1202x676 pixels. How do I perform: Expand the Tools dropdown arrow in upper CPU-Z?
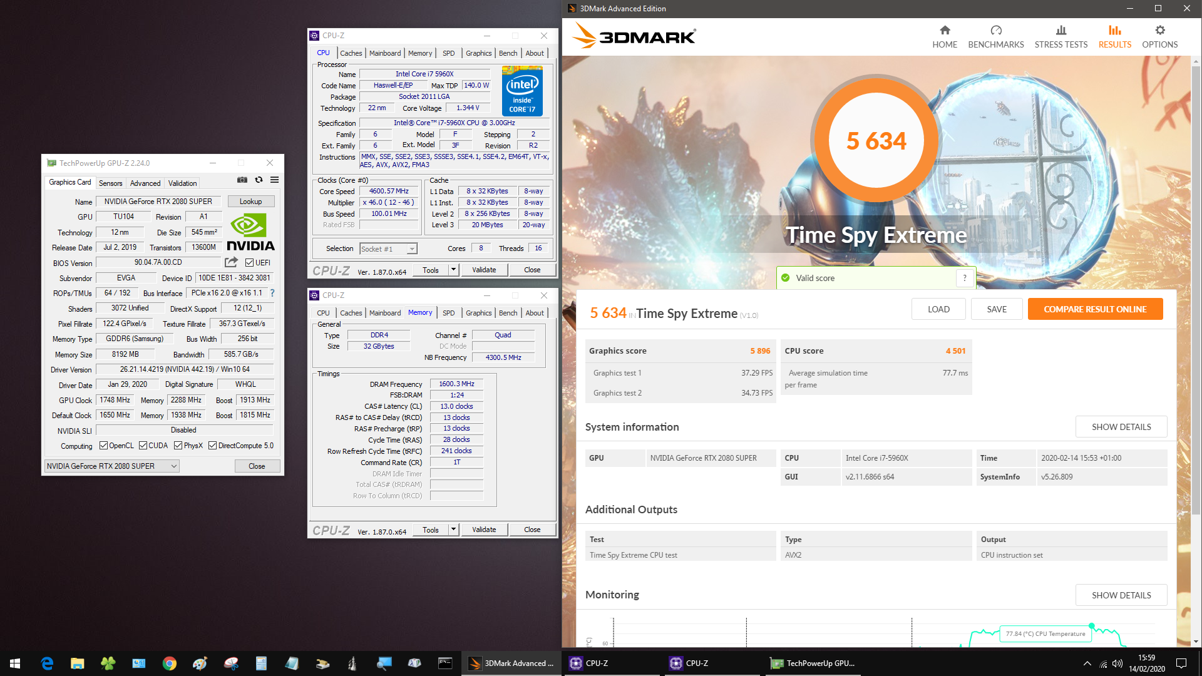click(x=453, y=270)
